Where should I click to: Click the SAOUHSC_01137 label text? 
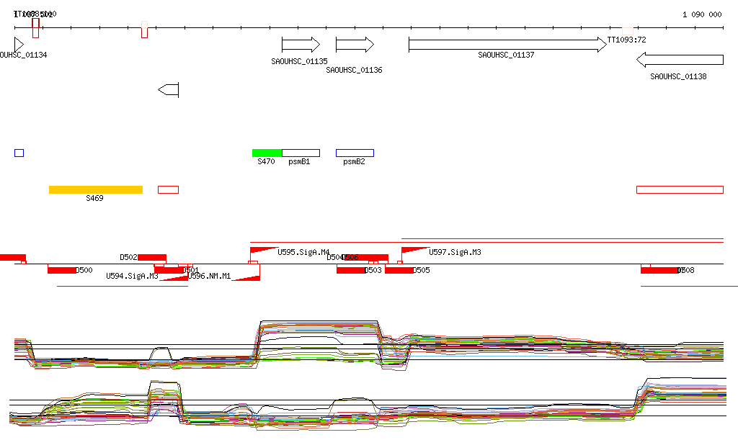(506, 55)
